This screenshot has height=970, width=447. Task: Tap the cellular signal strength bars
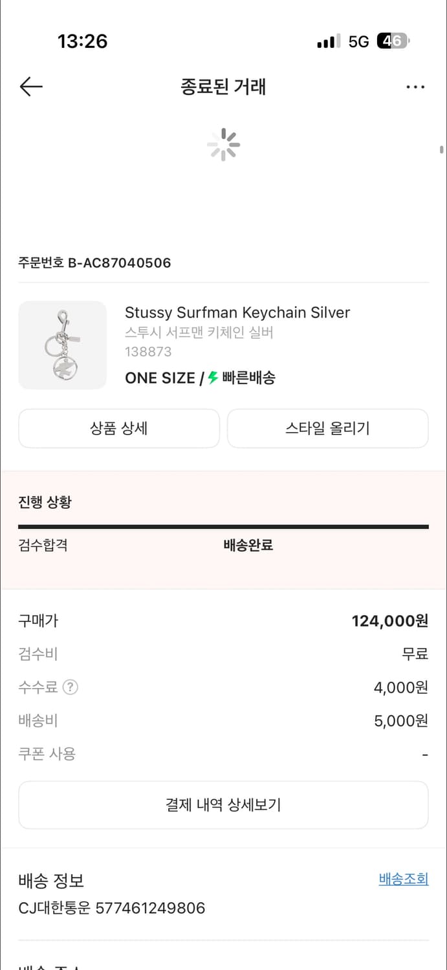point(327,41)
